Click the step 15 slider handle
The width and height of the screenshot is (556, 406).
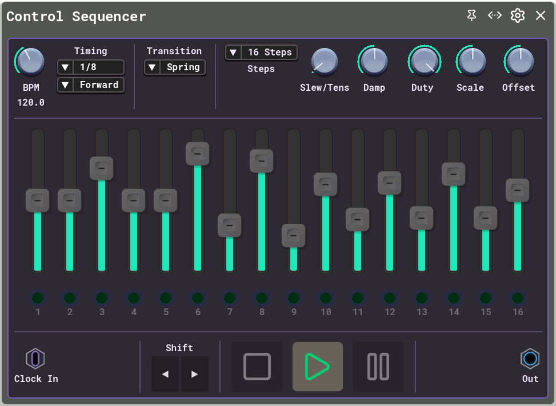(486, 218)
